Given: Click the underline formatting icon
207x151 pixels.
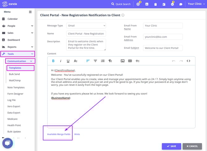Looking at the screenshot, I should coord(68,61).
